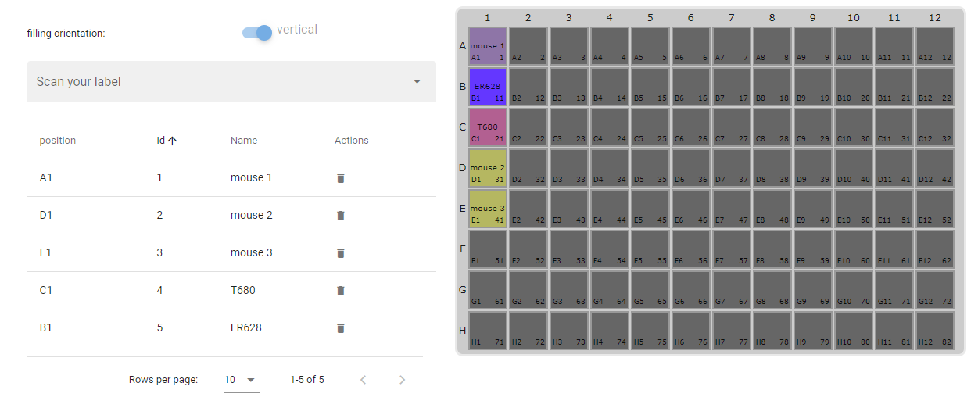Click position cell C1 in table

pyautogui.click(x=45, y=291)
